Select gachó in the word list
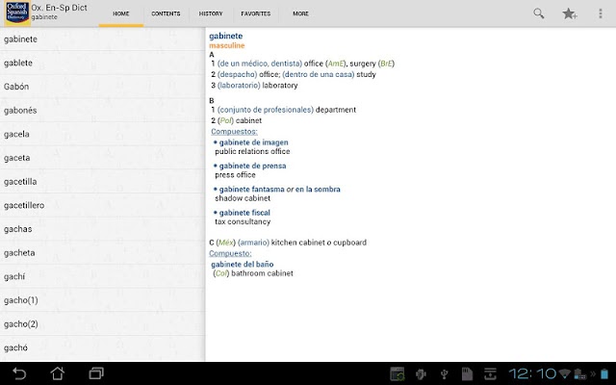616x385 pixels. [102, 347]
